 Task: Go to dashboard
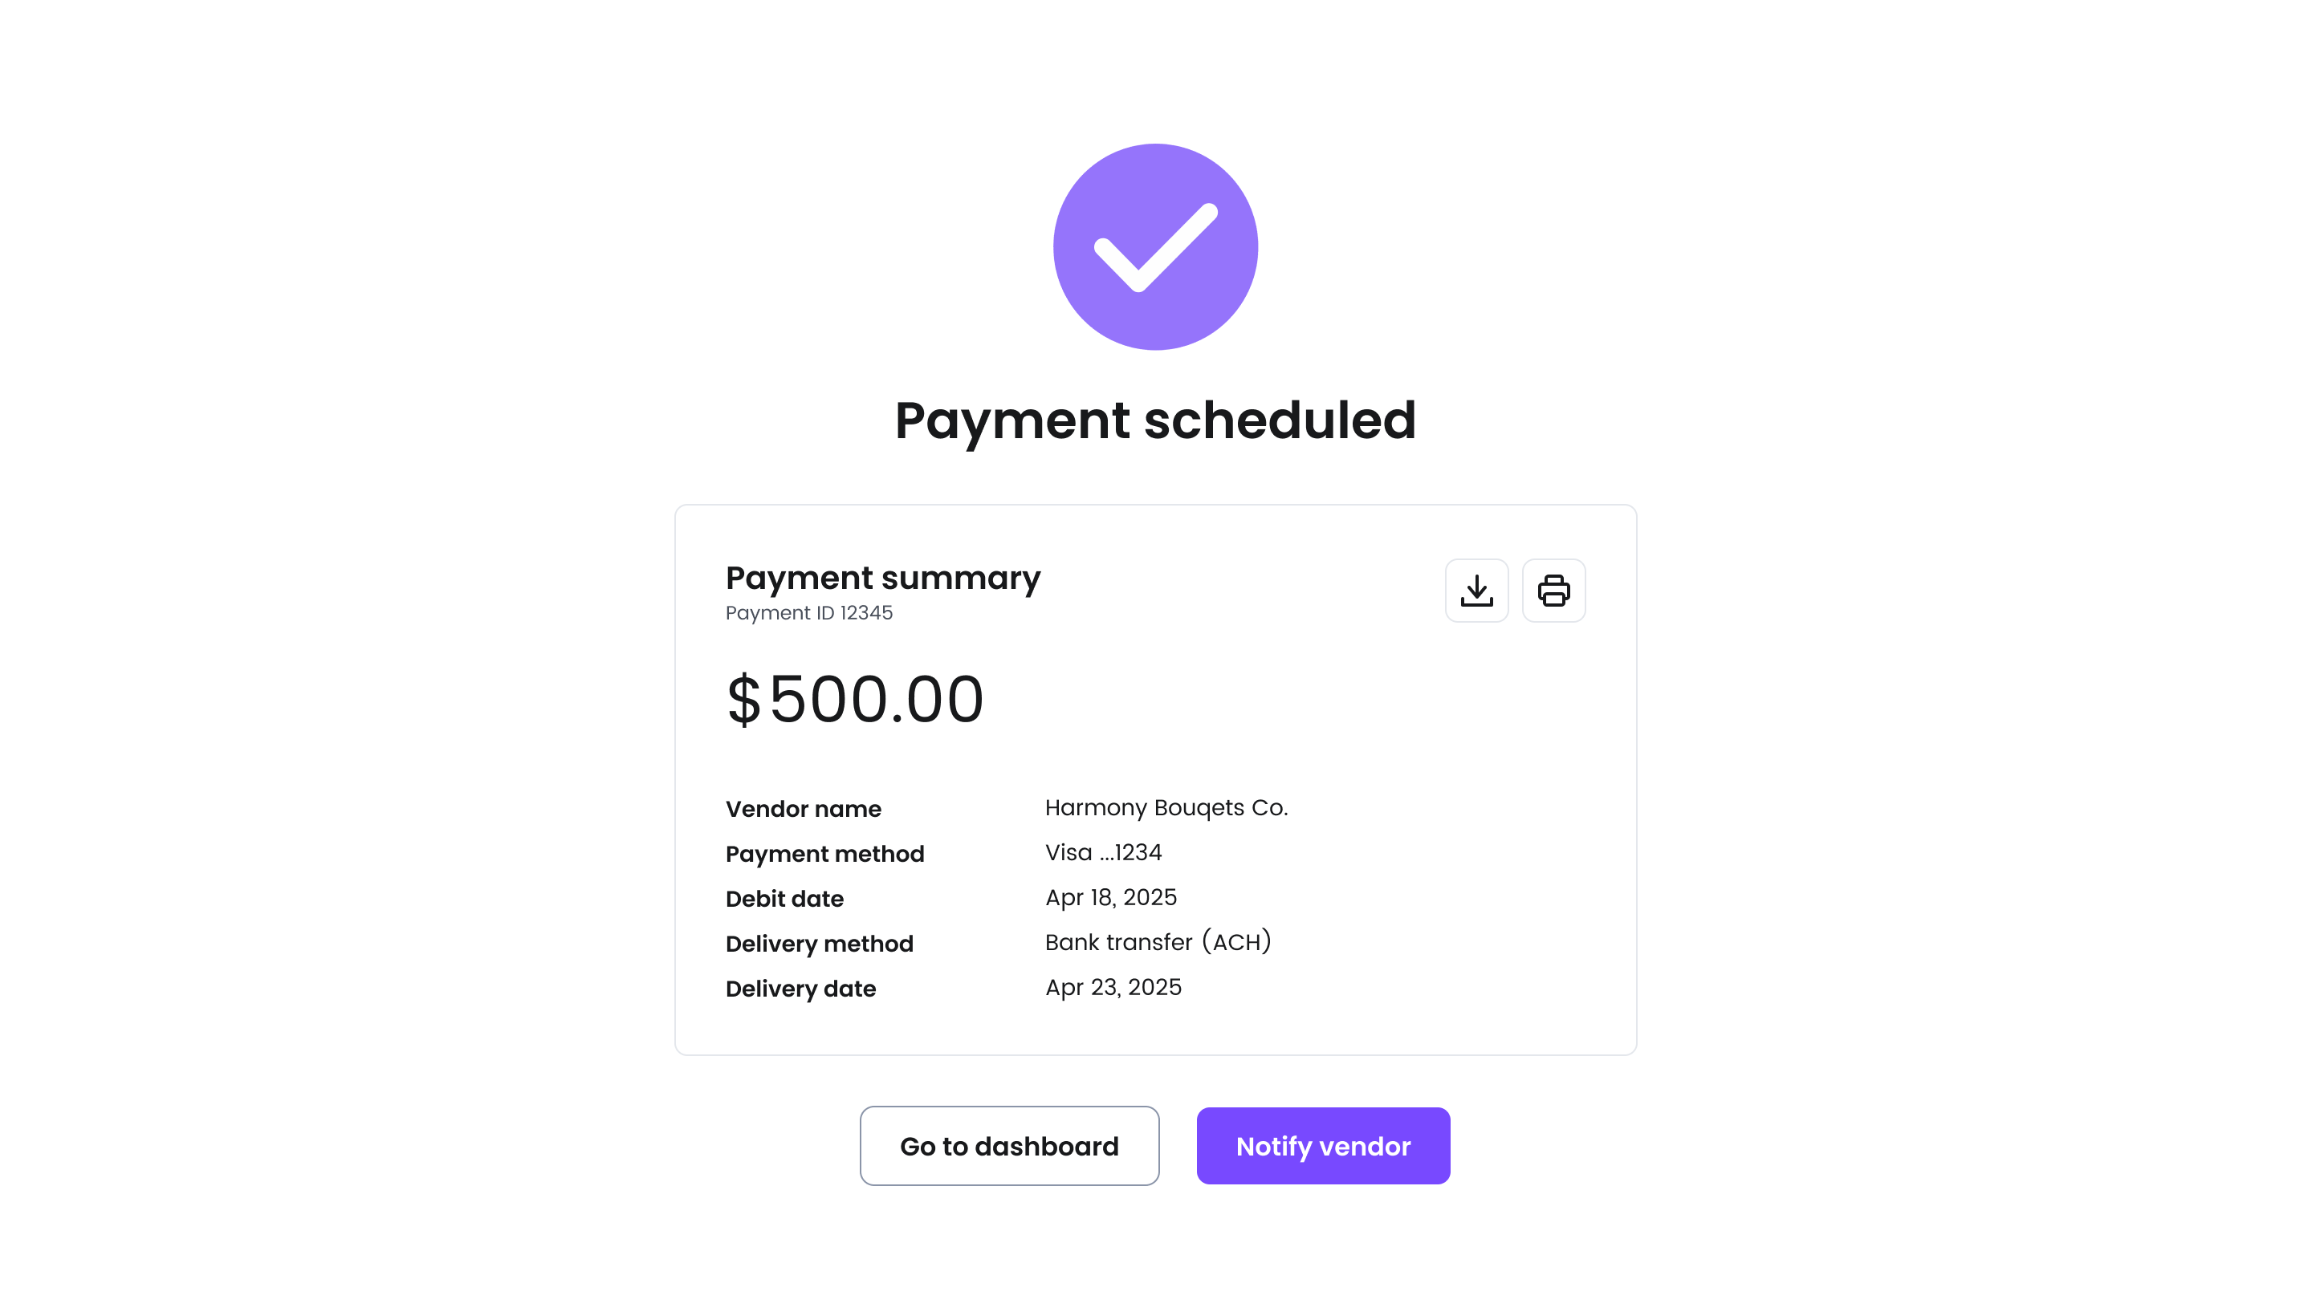pyautogui.click(x=1009, y=1145)
